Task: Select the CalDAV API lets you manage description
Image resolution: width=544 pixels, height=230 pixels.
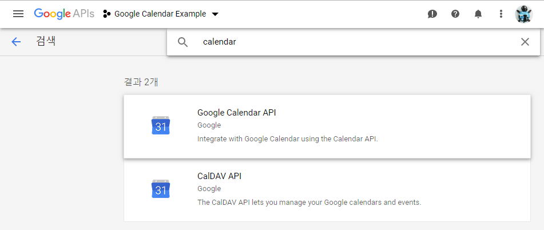Action: coord(309,202)
